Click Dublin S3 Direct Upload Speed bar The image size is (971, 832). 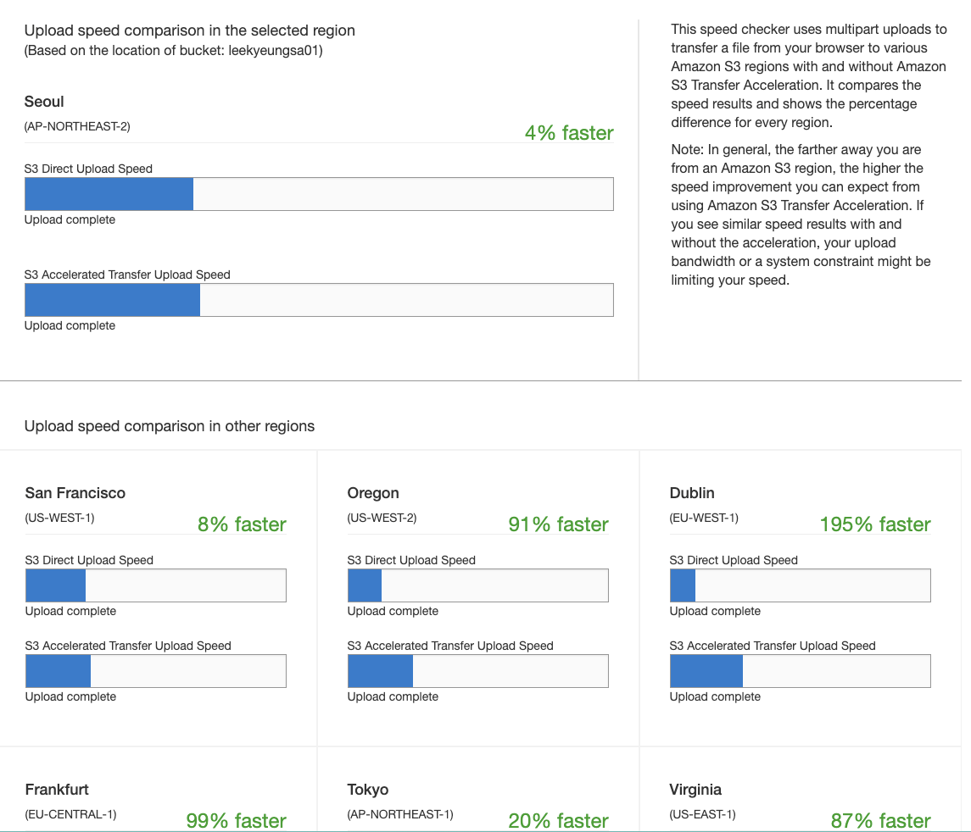(801, 585)
